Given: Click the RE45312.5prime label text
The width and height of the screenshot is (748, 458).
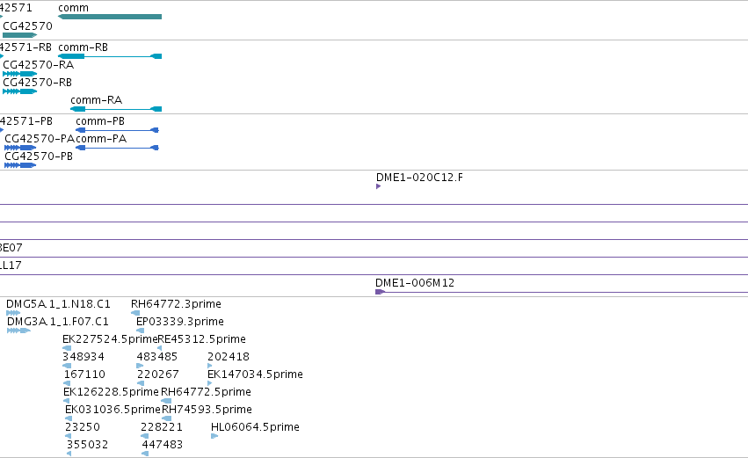Looking at the screenshot, I should point(201,339).
